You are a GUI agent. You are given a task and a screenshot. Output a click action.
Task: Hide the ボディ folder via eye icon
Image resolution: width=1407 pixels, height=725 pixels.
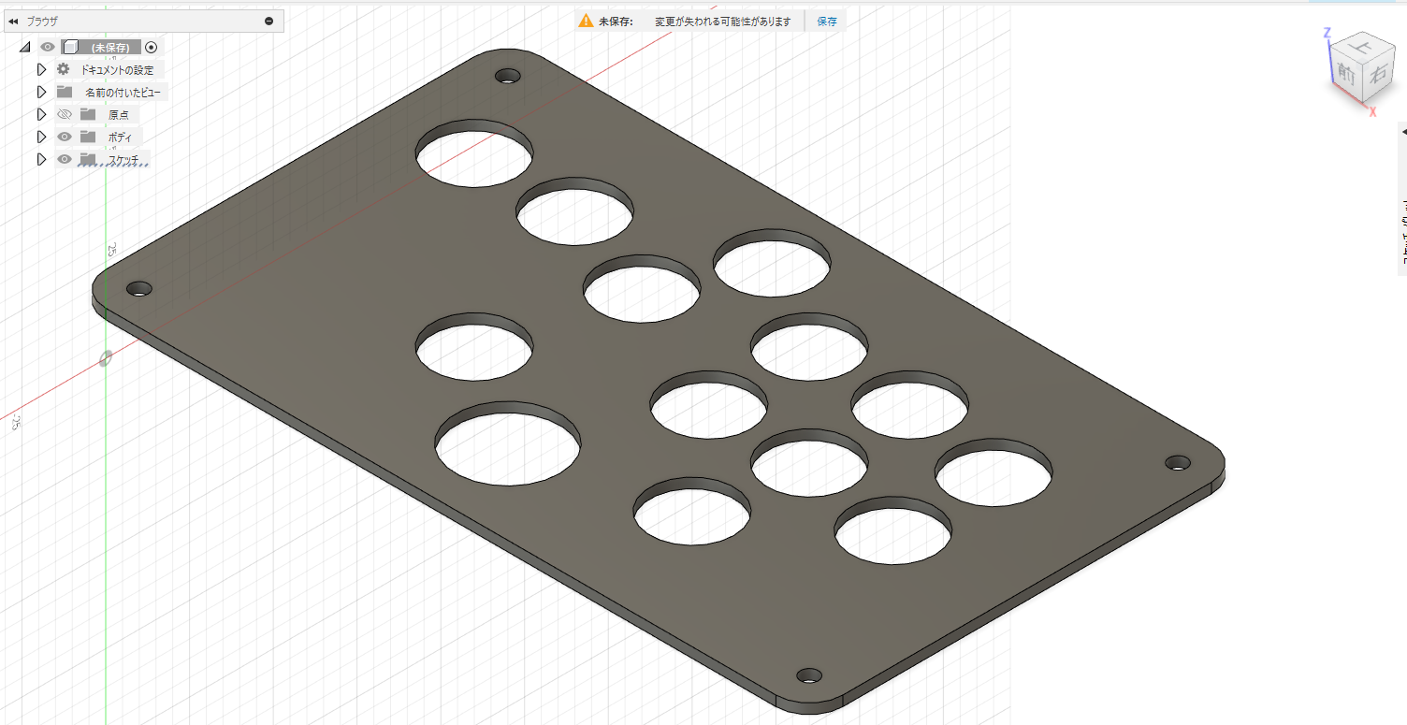[x=65, y=137]
